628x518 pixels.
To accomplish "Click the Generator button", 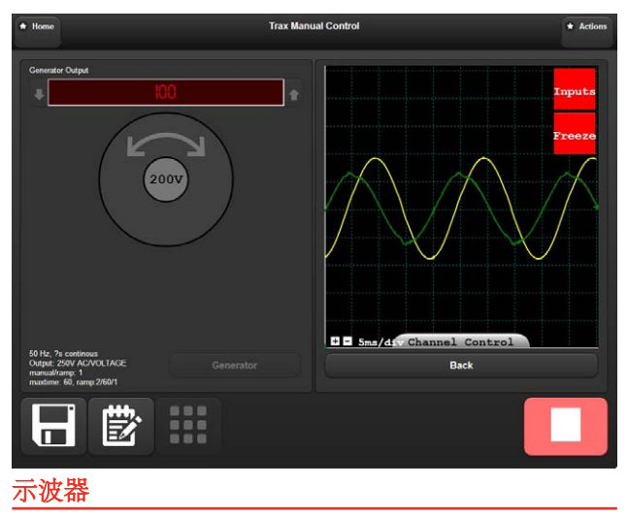I will point(235,366).
